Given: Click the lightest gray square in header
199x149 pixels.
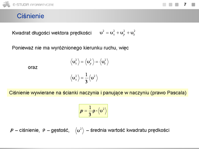Looking at the screenshot, I should click(164, 5).
